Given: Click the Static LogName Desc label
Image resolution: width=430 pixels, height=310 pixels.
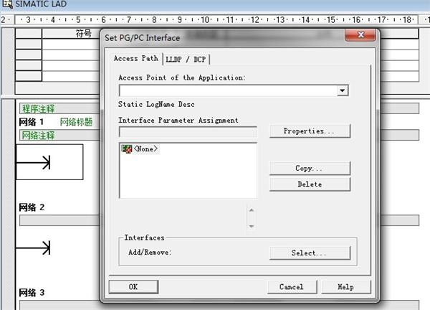Looking at the screenshot, I should point(156,104).
